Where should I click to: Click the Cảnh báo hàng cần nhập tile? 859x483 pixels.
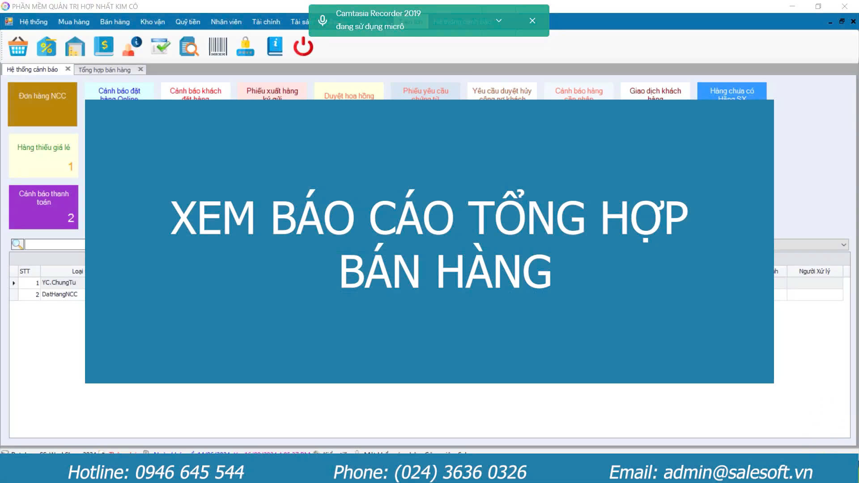tap(579, 91)
